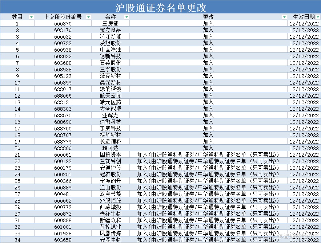Select name cell 航天宏图

click(111, 96)
